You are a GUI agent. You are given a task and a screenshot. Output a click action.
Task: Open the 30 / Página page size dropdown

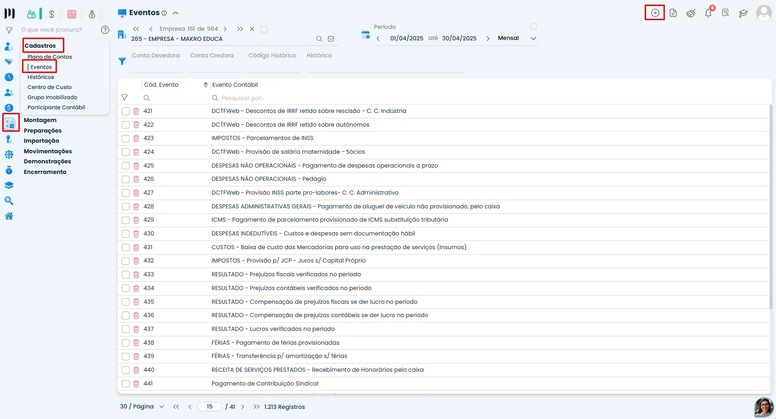tap(142, 407)
